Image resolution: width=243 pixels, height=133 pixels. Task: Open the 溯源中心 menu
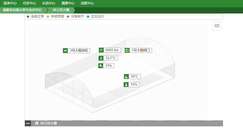(x=68, y=3)
